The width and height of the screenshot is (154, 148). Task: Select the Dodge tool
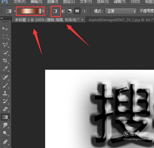tap(5, 133)
